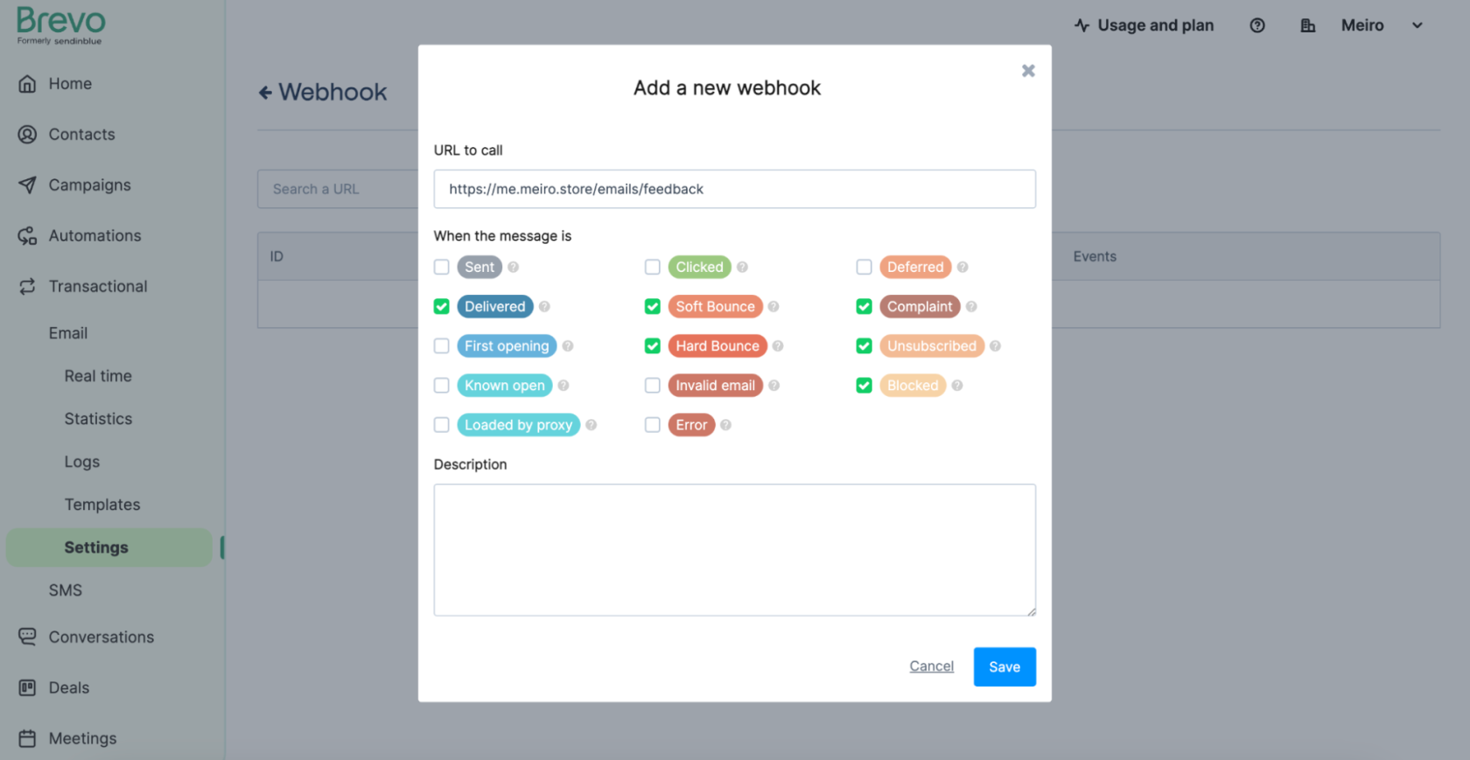Image resolution: width=1470 pixels, height=760 pixels.
Task: Enable the Sent event checkbox
Action: (442, 267)
